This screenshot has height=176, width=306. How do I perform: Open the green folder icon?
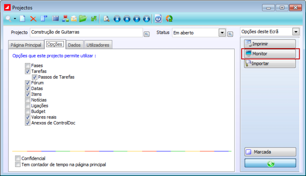[83, 19]
